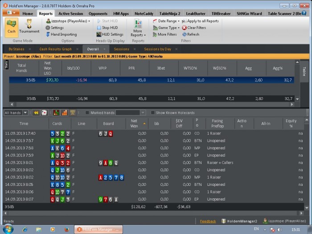Screen dimensions: 312x234
Task: Refresh the report data
Action: (191, 34)
